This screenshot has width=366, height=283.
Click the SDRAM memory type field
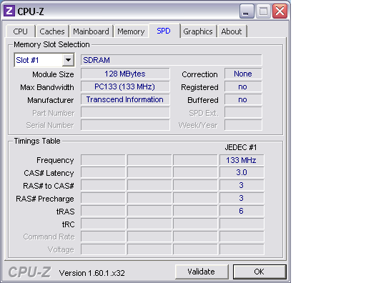tap(172, 60)
